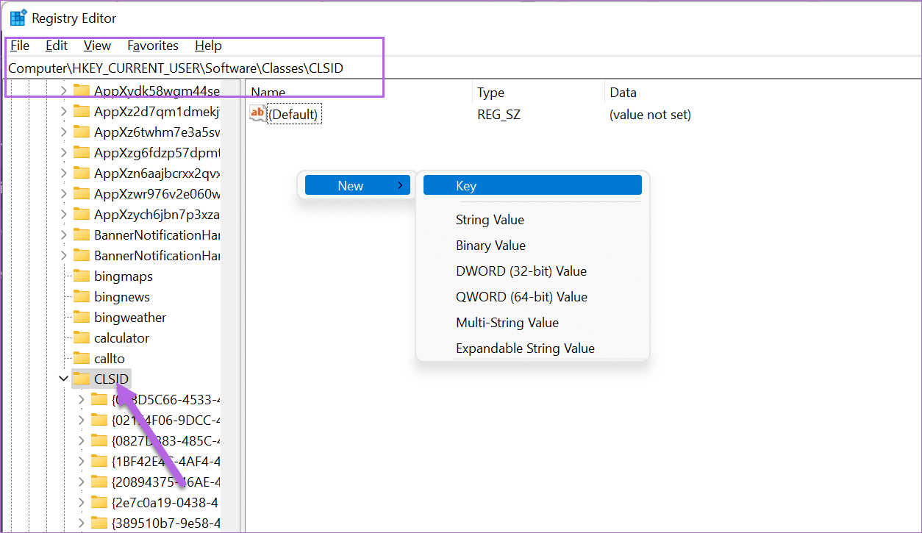This screenshot has width=922, height=533.
Task: Expand the AppXz2d7qm1dmekj key
Action: click(65, 111)
